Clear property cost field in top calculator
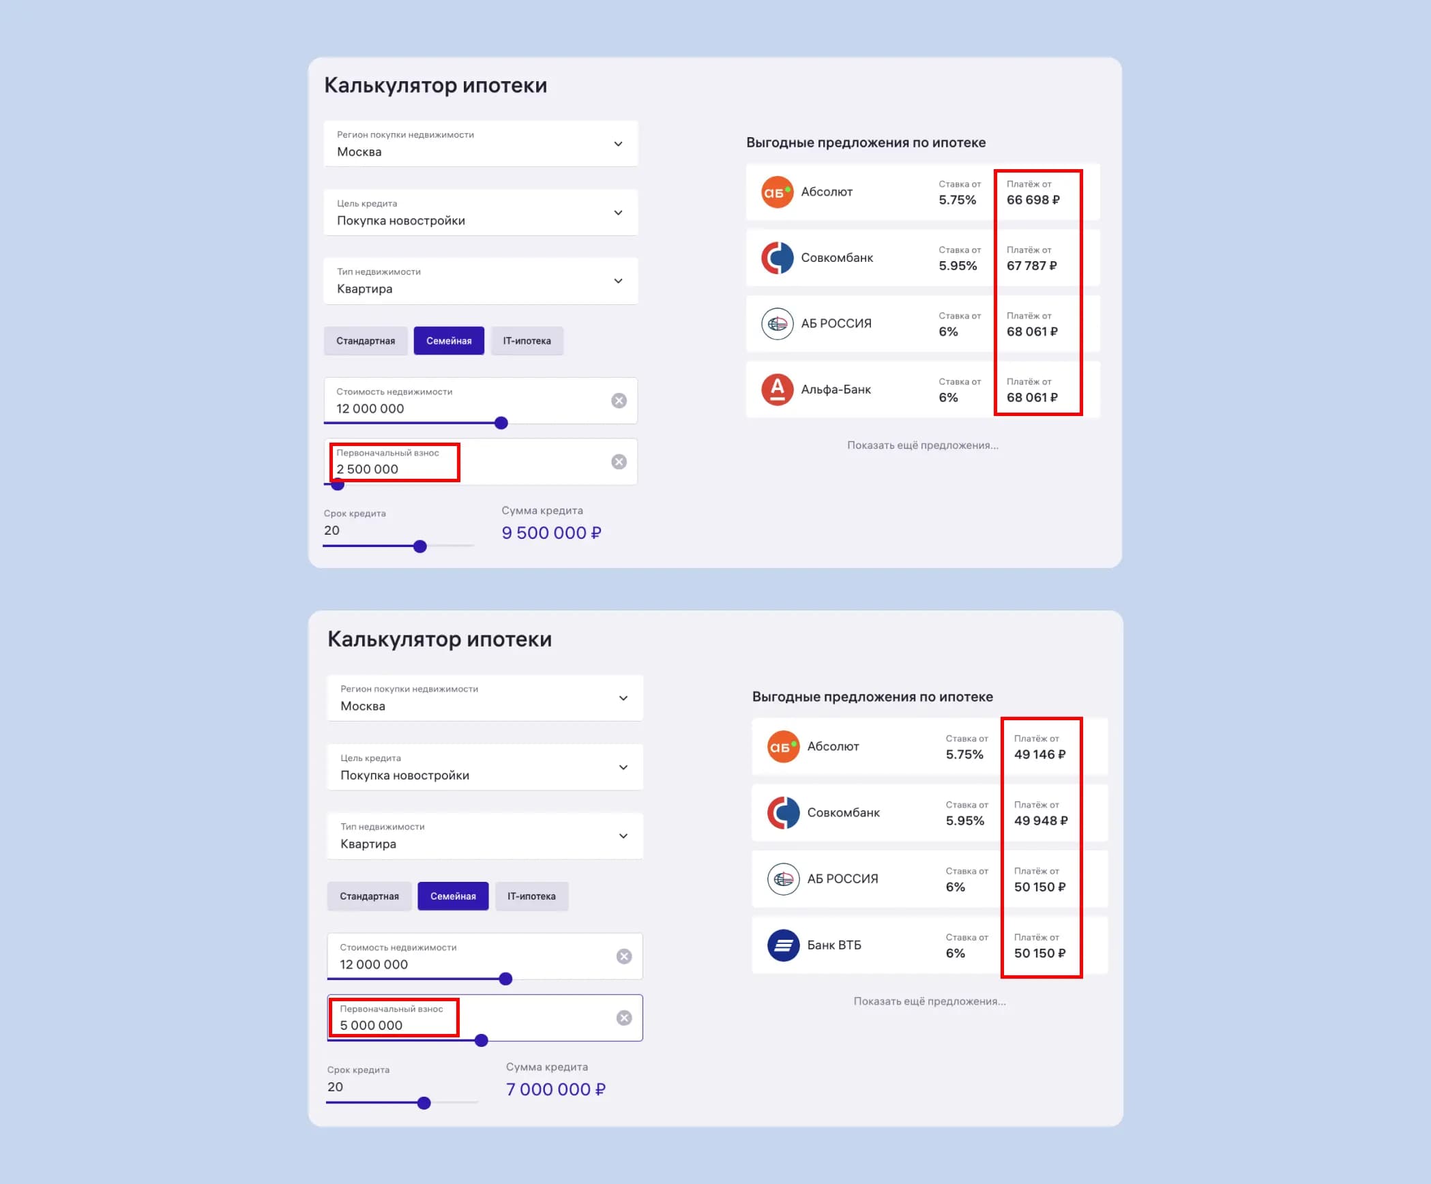 point(619,400)
